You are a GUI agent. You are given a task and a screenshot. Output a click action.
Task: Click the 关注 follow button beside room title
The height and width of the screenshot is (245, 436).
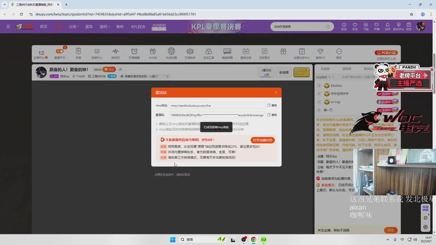(109, 70)
